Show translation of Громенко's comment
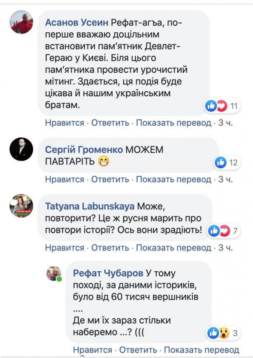253x358 pixels. tap(173, 179)
